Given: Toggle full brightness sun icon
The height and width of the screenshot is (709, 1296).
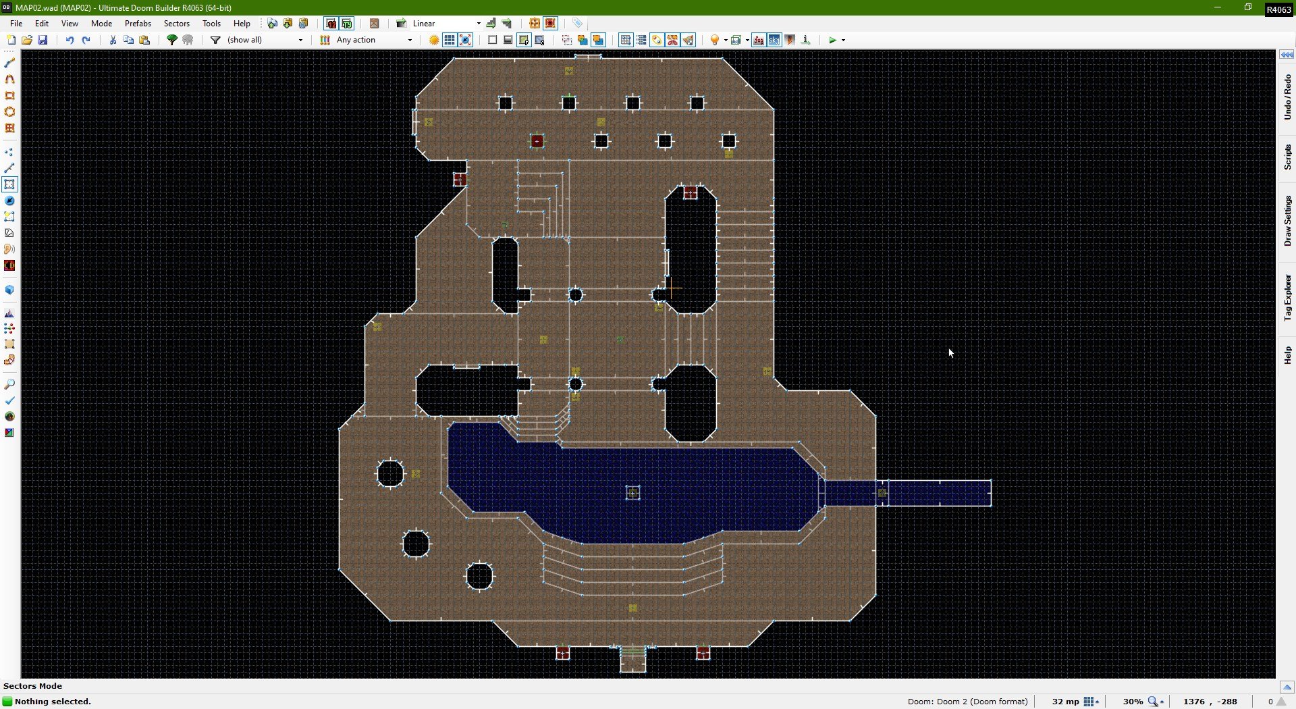Looking at the screenshot, I should point(434,40).
